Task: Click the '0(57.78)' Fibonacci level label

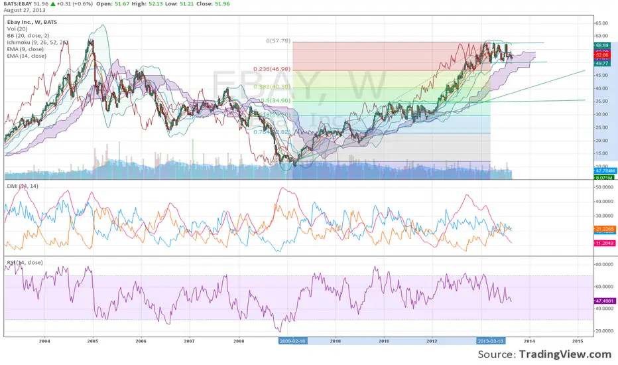Action: click(x=278, y=40)
